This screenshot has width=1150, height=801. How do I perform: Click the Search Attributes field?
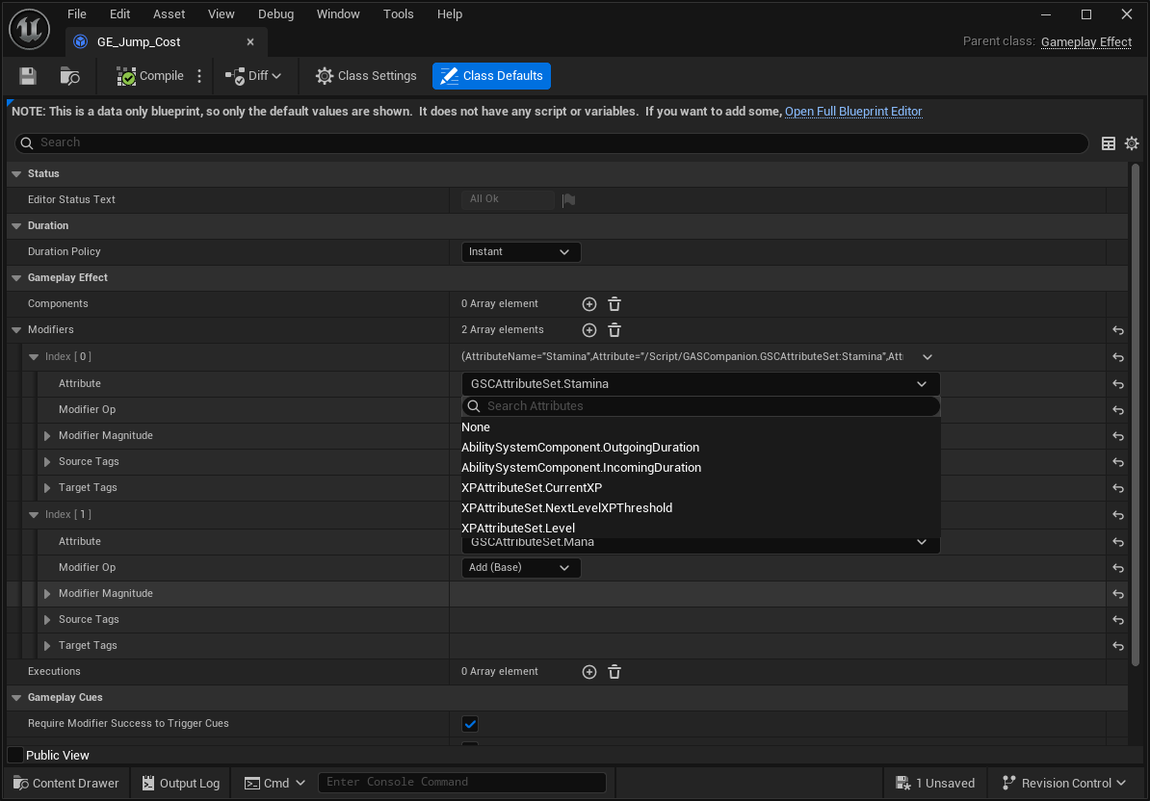tap(700, 406)
